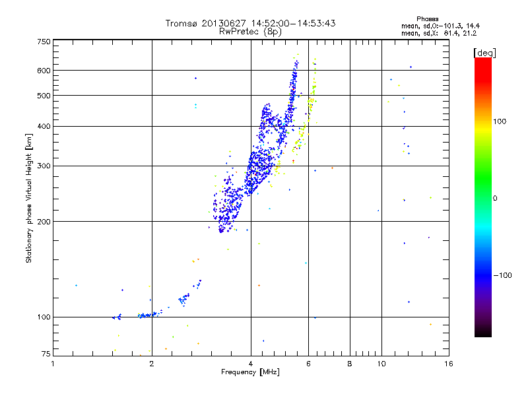Click the x-axis '10' tick label
Image resolution: width=528 pixels, height=396 pixels.
(x=381, y=364)
